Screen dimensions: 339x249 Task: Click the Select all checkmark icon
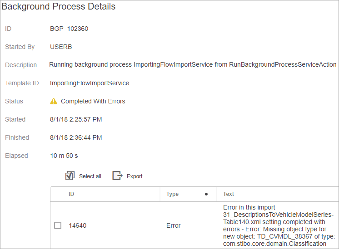click(x=70, y=176)
